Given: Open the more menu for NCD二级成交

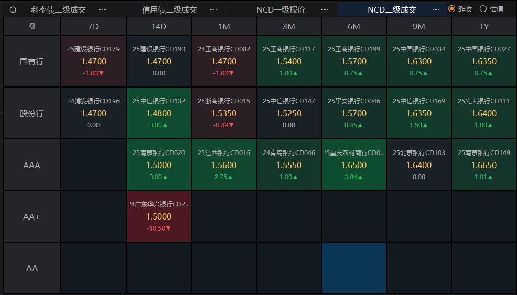Looking at the screenshot, I should click(436, 9).
